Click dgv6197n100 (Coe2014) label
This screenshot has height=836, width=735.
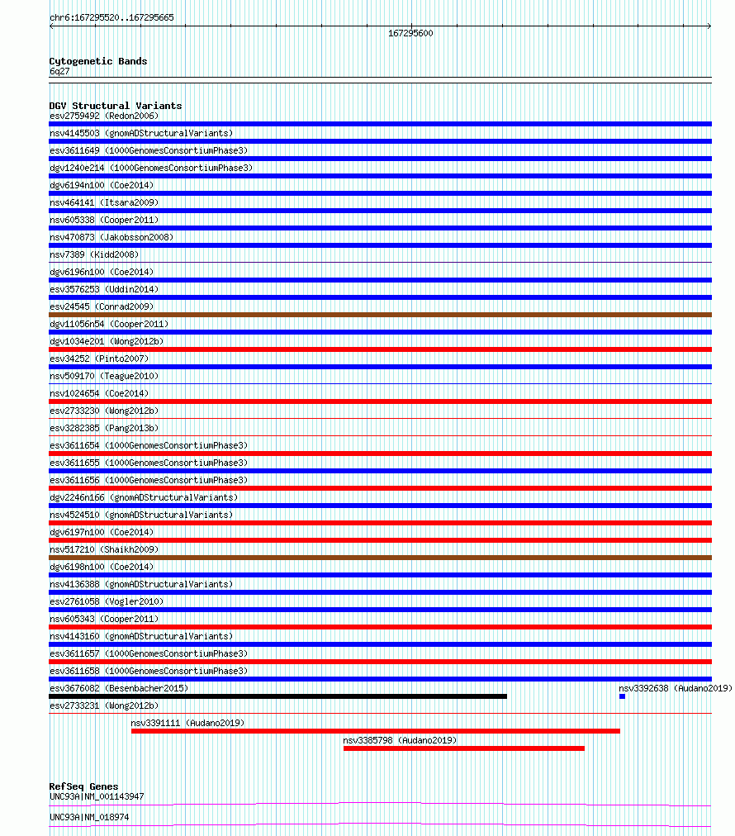click(x=102, y=531)
